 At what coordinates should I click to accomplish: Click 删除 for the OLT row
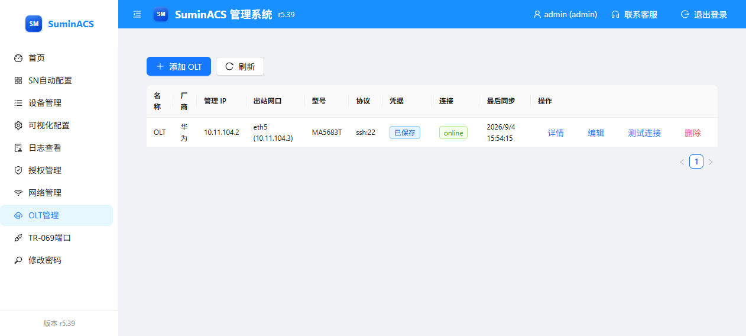pos(693,133)
